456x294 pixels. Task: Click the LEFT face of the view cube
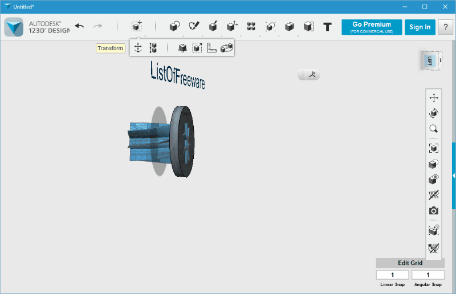click(430, 61)
